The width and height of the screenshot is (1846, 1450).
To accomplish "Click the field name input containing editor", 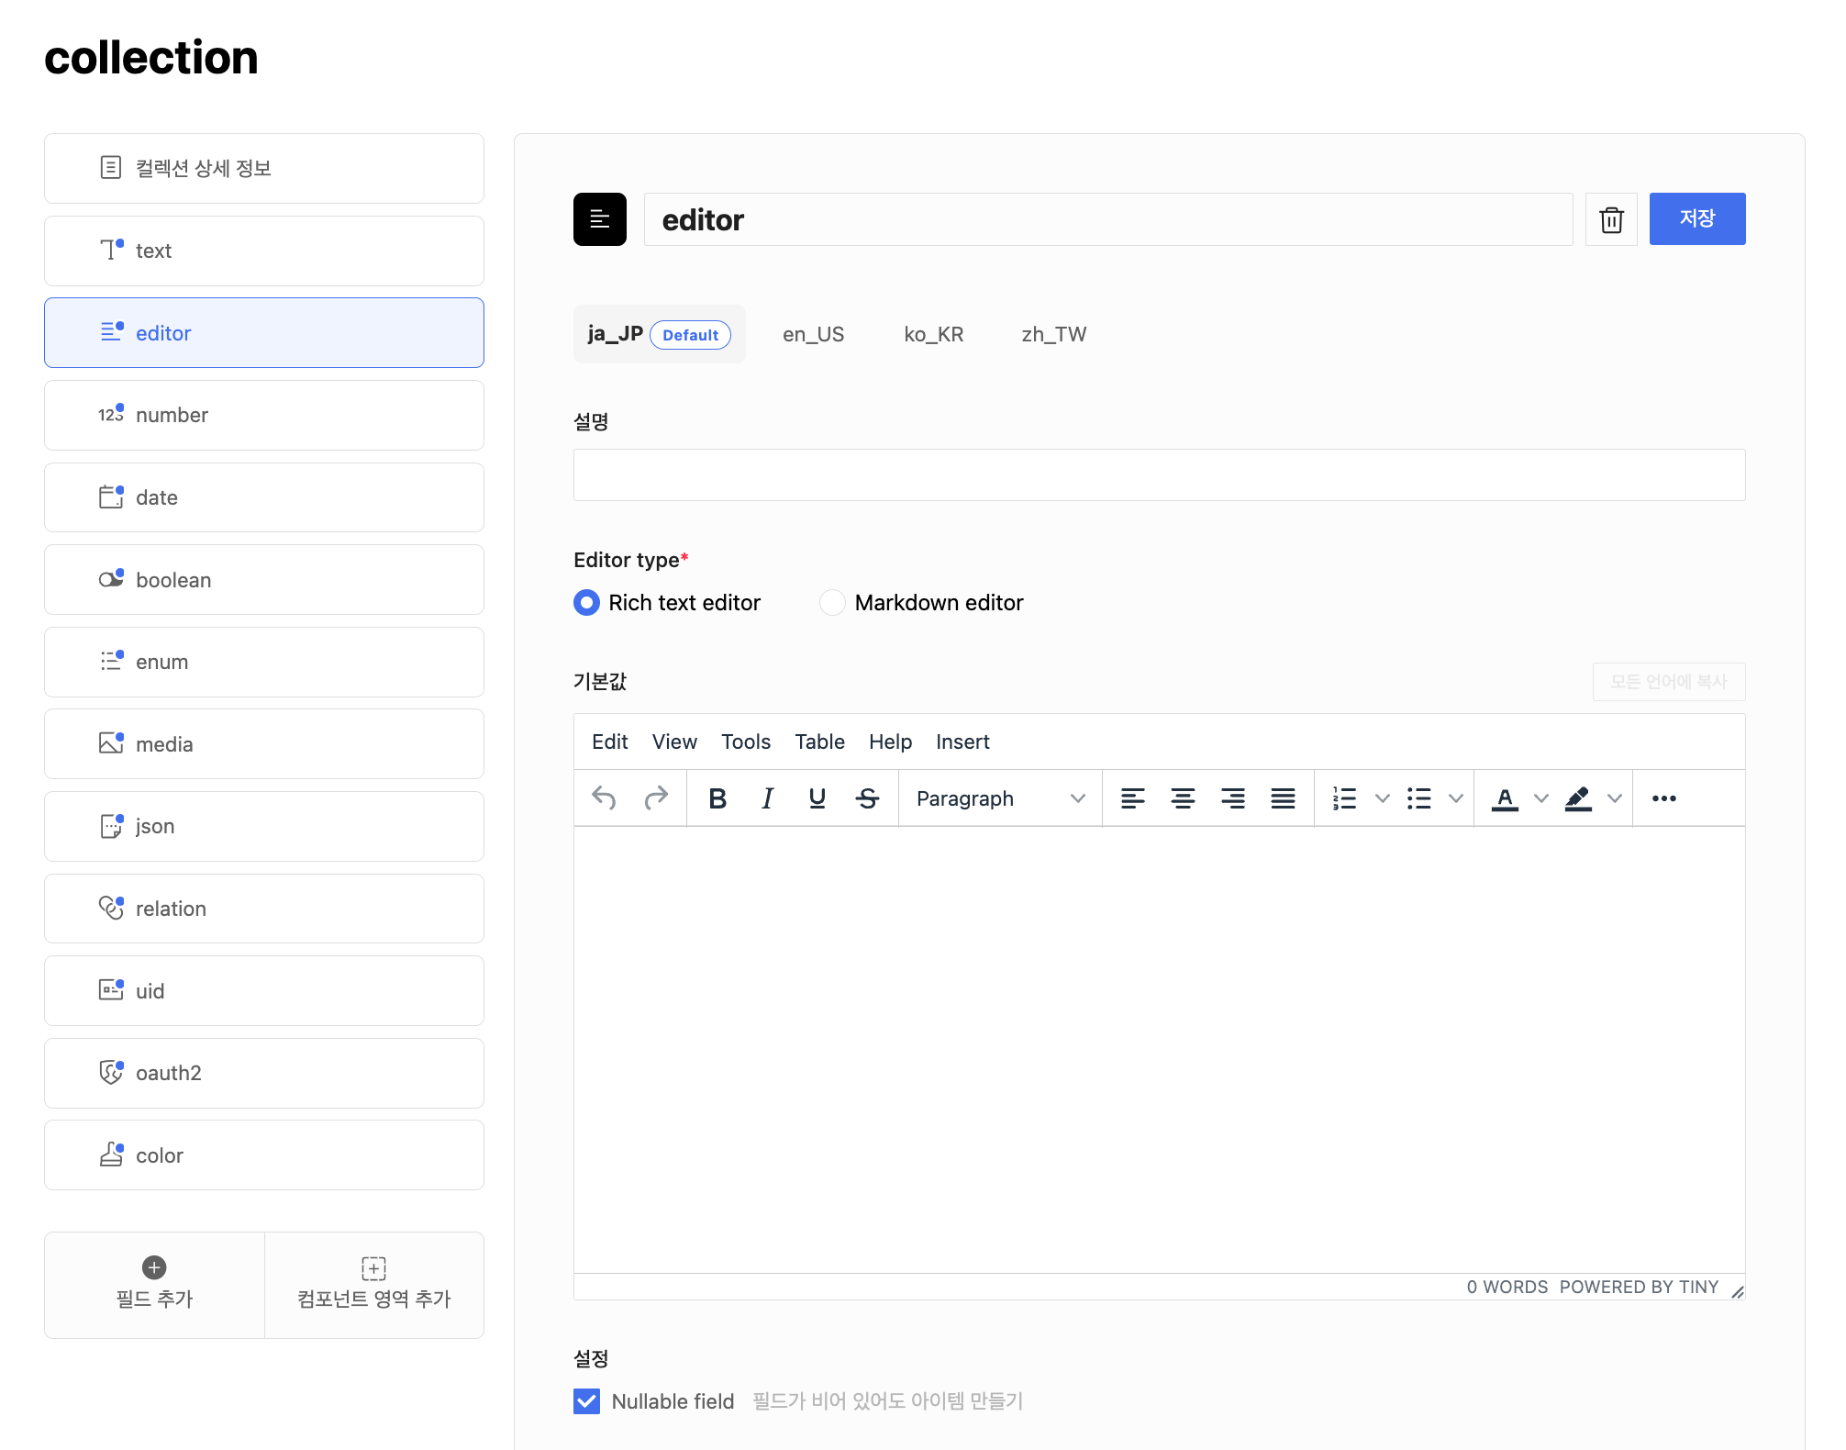I will [x=1108, y=219].
